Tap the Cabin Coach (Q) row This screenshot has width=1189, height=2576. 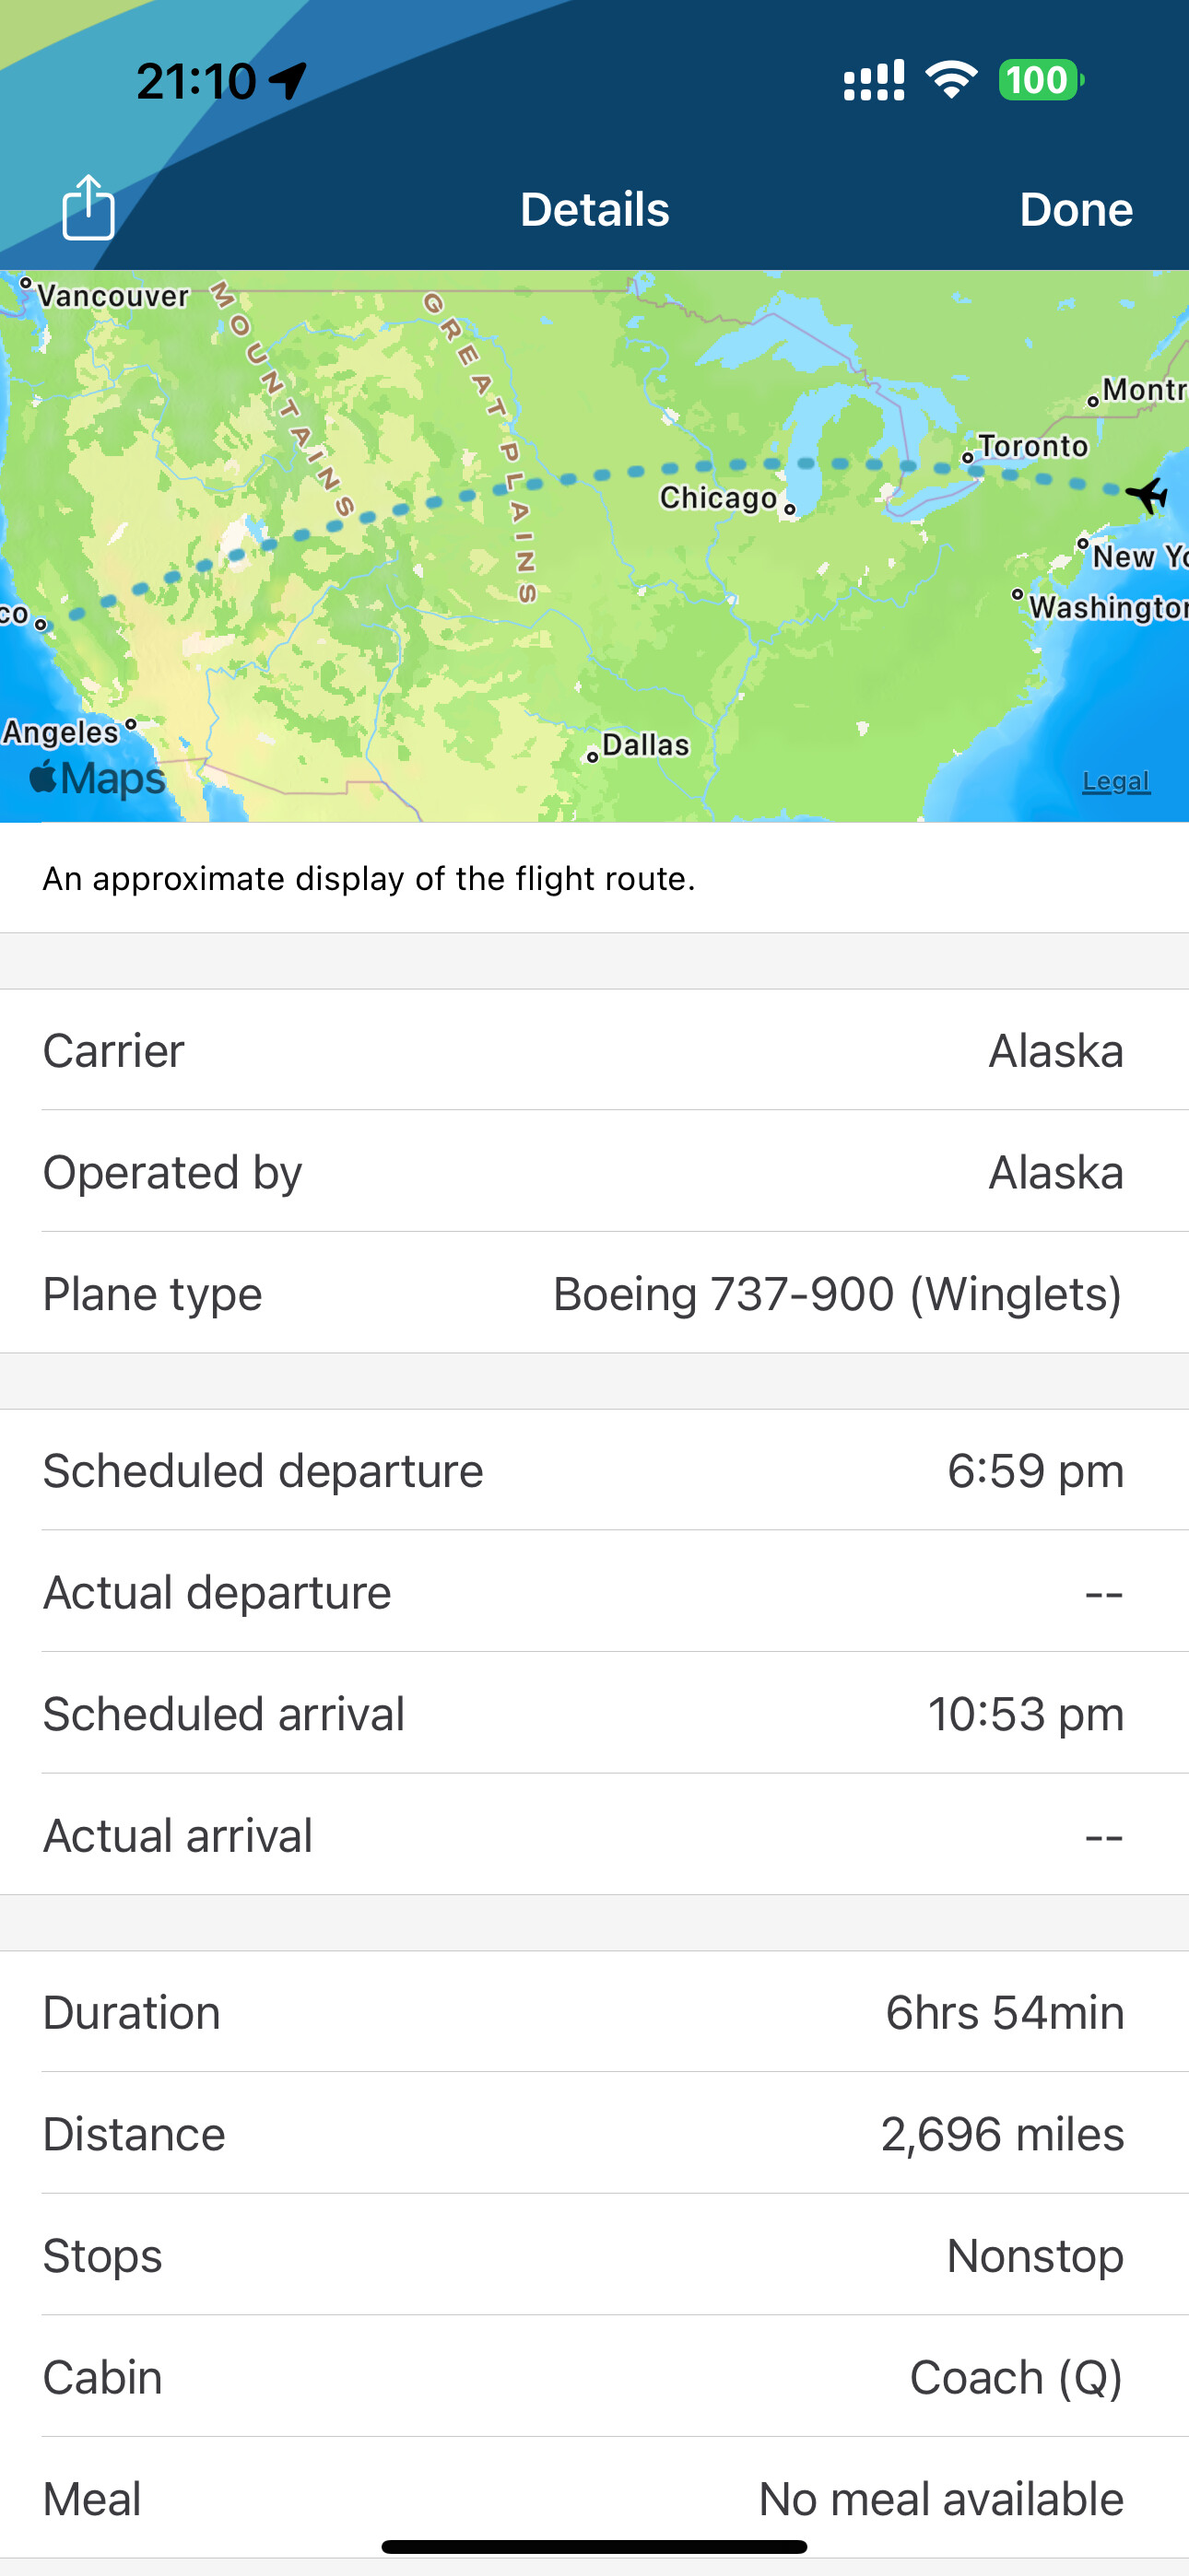(x=594, y=2377)
